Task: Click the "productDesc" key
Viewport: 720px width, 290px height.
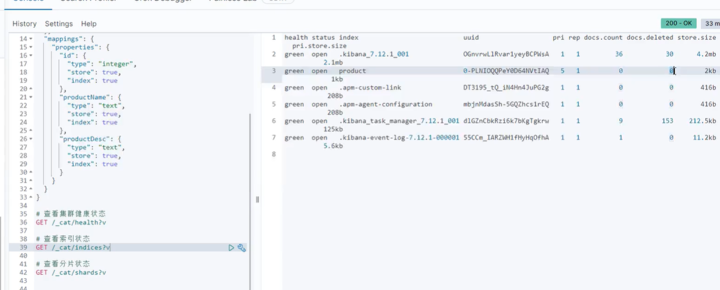Action: [84, 139]
